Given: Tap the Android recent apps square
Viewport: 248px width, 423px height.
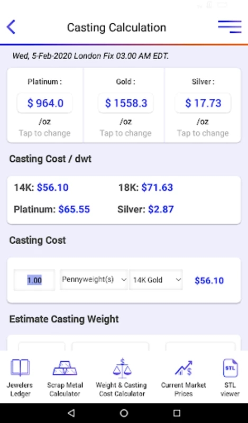Looking at the screenshot, I should 177,413.
